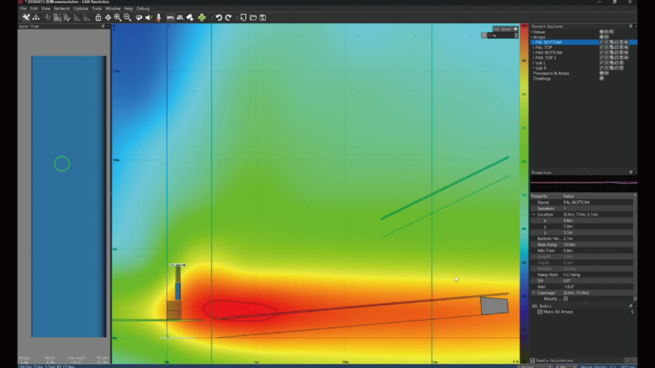Viewport: 655px width, 368px height.
Task: Click the Max Hang 10.0m value
Action: [598, 245]
